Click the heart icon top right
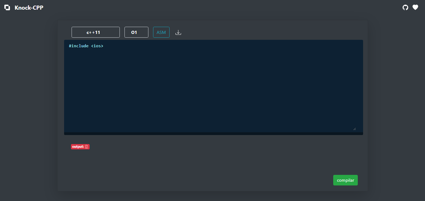The image size is (425, 201). (x=415, y=7)
